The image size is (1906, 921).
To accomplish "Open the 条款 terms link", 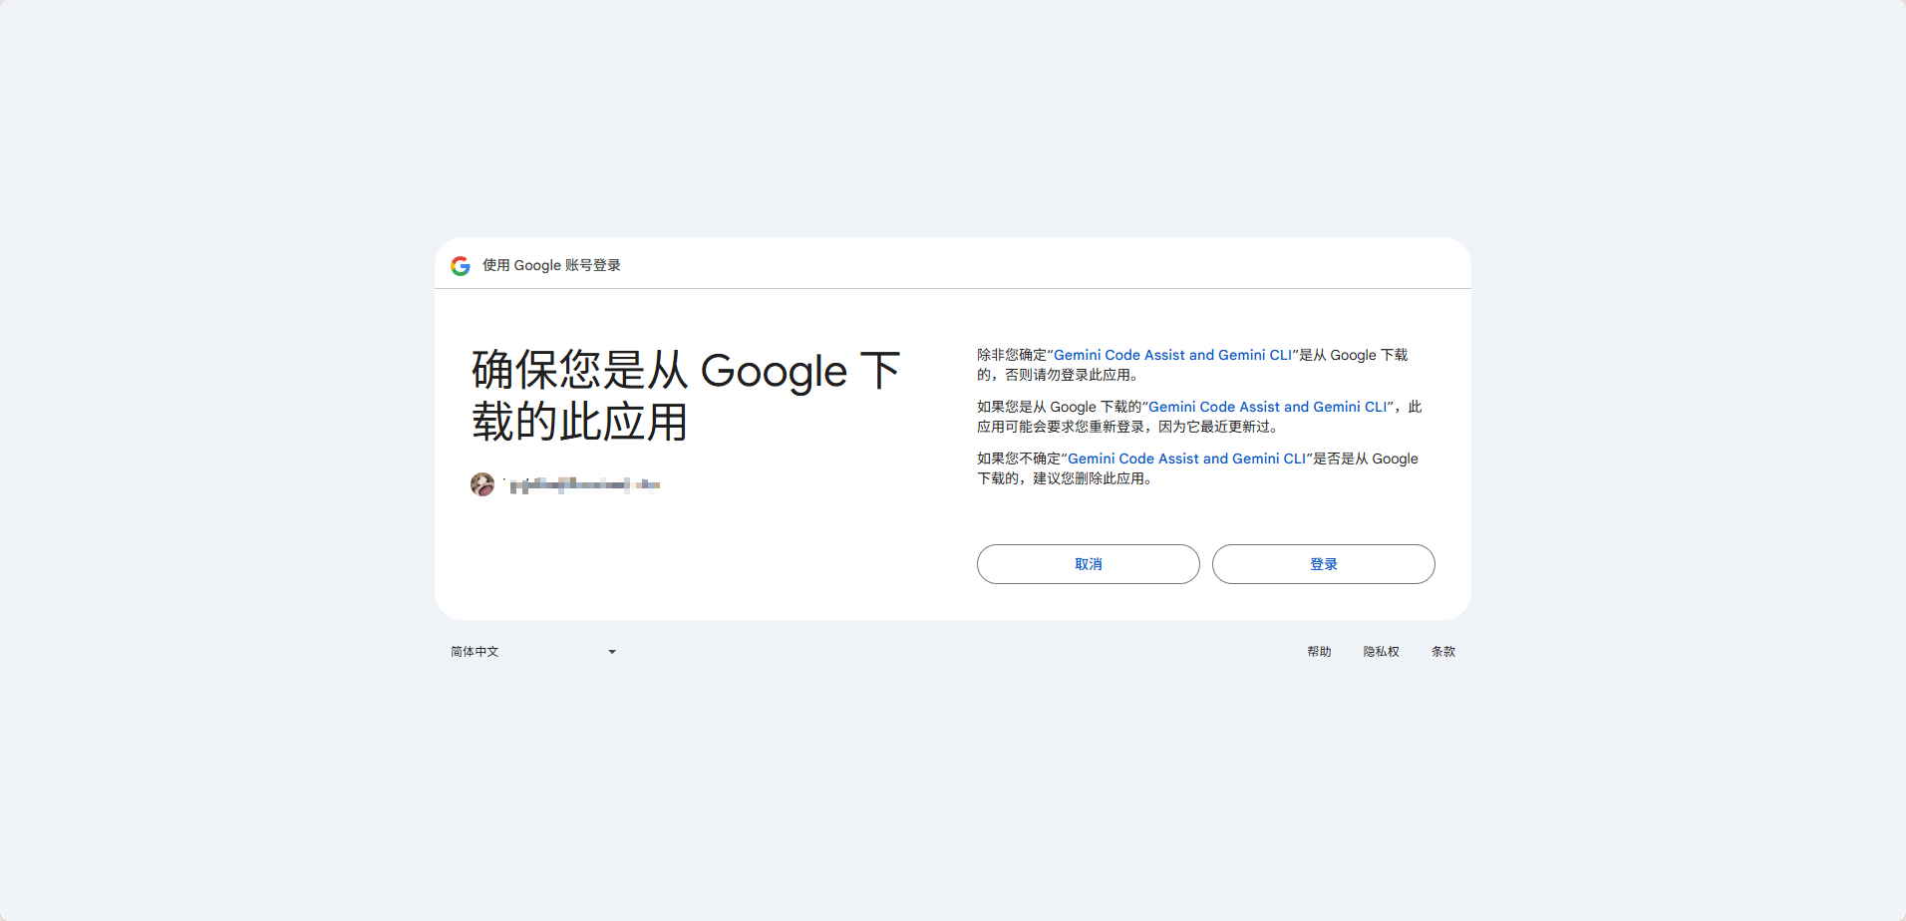I will click(1442, 652).
